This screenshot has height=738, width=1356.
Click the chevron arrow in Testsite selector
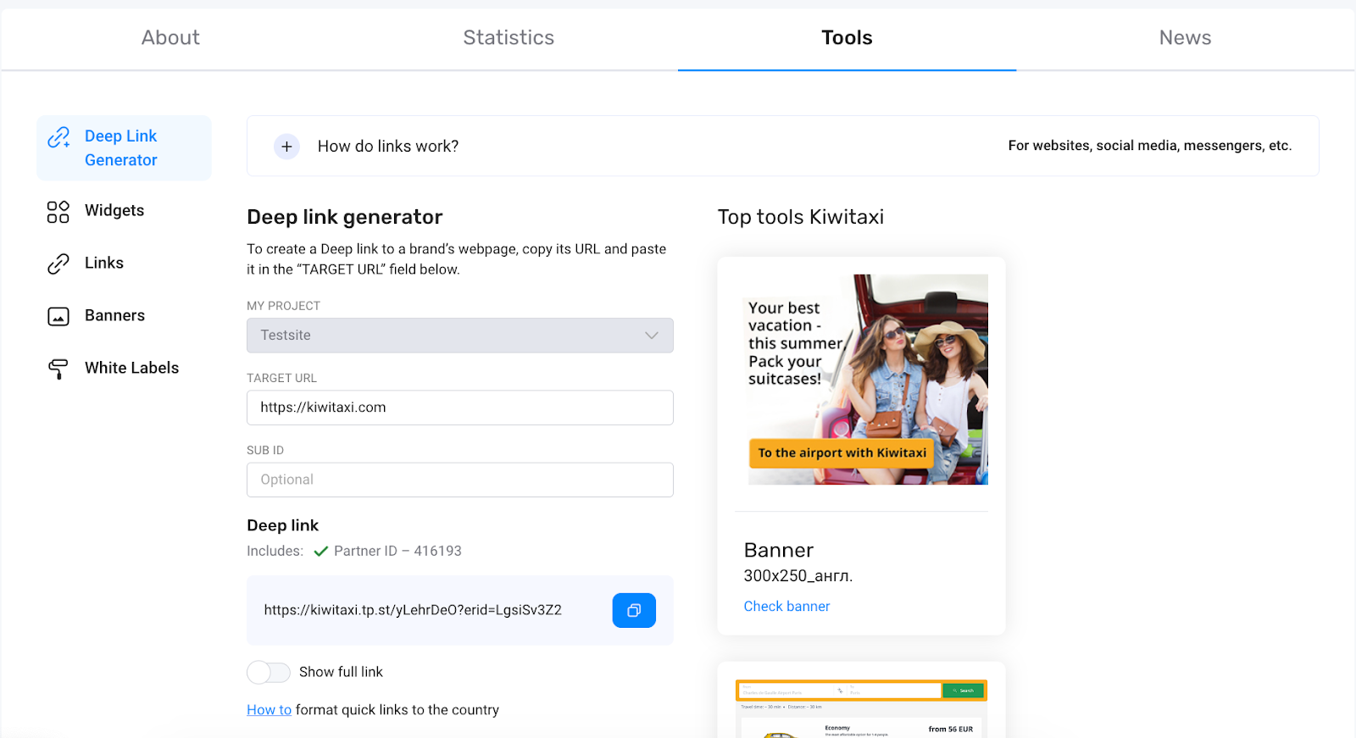pyautogui.click(x=651, y=336)
